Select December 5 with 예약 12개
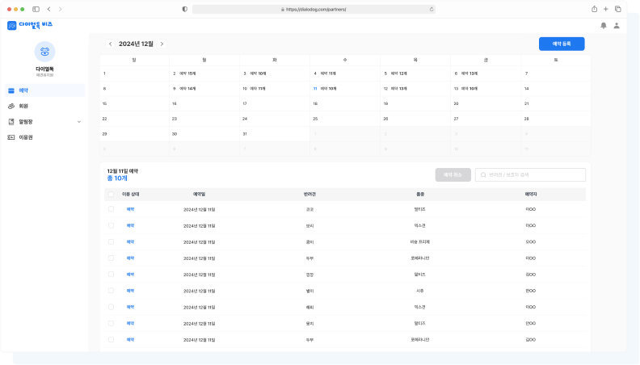 (x=415, y=73)
